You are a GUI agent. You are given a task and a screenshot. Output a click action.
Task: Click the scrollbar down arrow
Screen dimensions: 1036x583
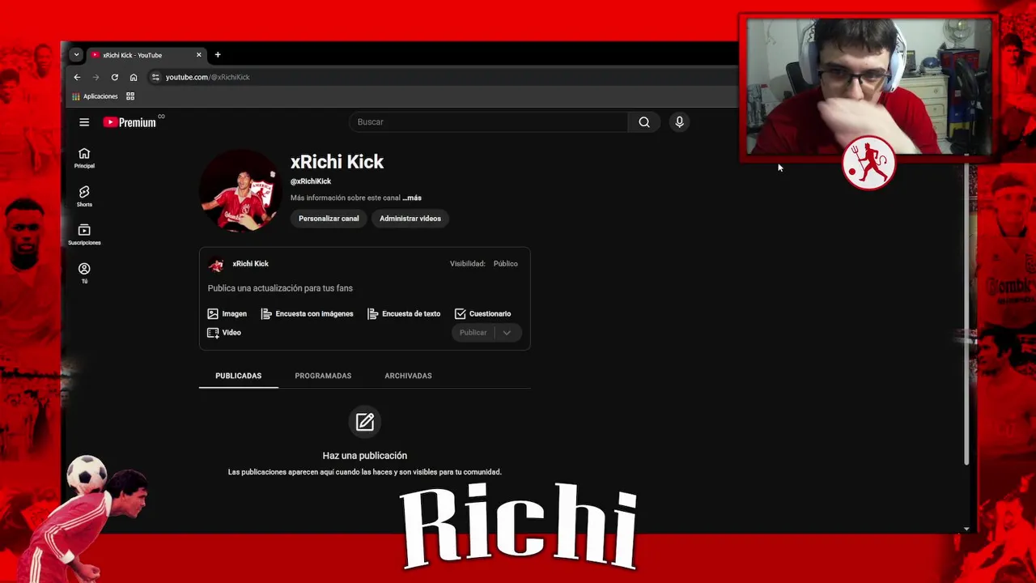tap(966, 529)
